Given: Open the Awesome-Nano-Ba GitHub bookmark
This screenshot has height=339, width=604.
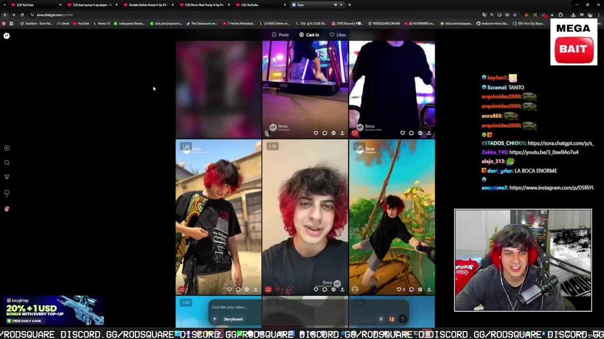Looking at the screenshot, I should tap(493, 24).
